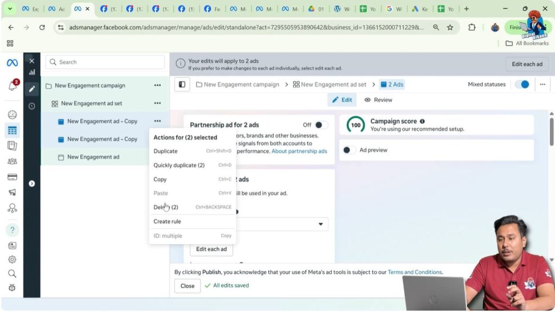Image resolution: width=555 pixels, height=312 pixels.
Task: Open options for first New Engagement ad – Copy
Action: tap(158, 121)
